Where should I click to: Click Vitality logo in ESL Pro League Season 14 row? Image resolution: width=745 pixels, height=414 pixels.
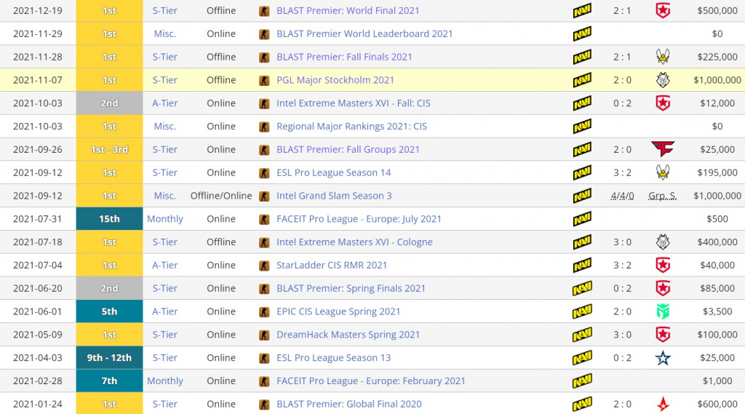(x=663, y=172)
